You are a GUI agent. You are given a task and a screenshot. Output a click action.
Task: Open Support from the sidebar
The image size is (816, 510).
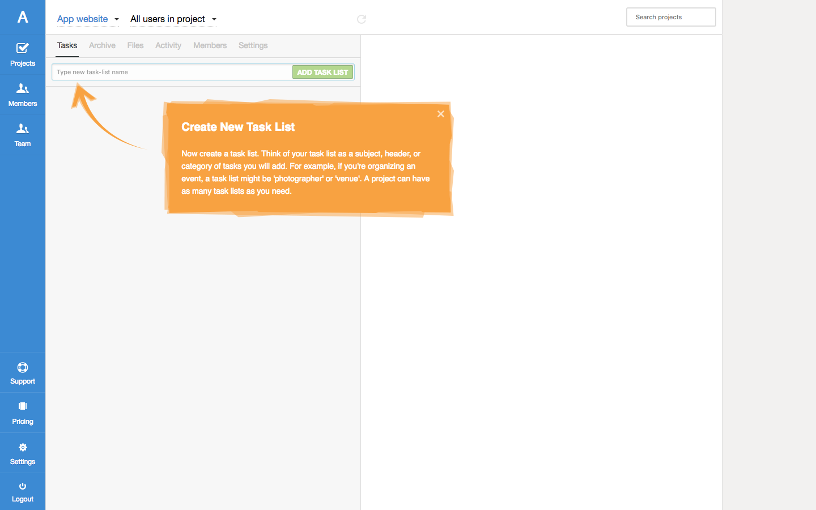tap(23, 373)
